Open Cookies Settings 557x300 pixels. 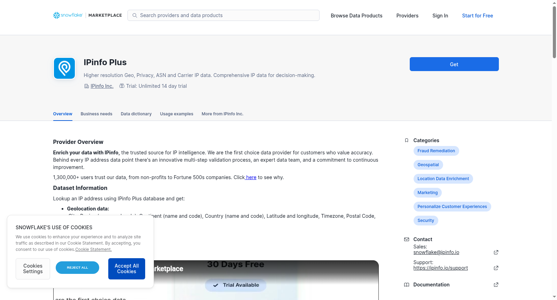[33, 269]
